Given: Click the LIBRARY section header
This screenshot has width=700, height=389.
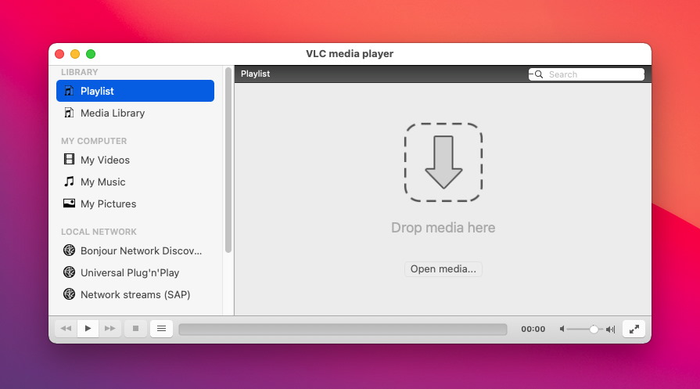Looking at the screenshot, I should tap(80, 72).
